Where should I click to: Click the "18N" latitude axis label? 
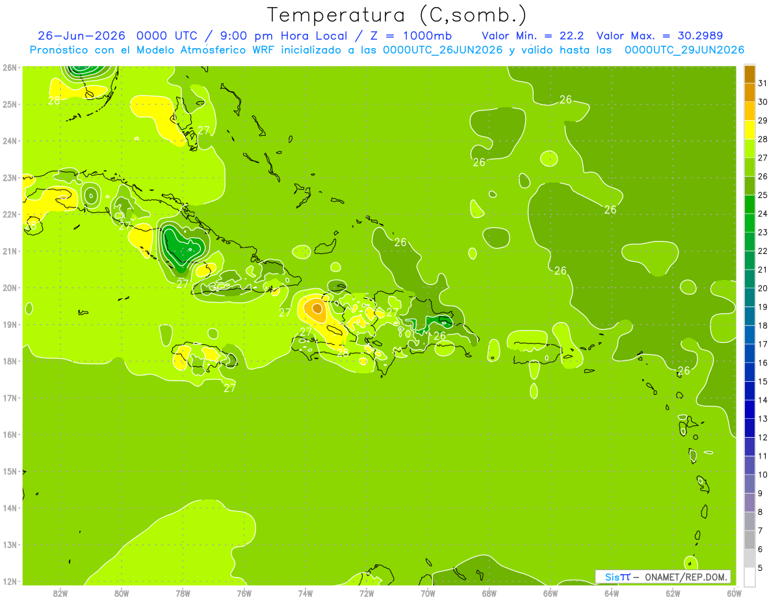9,361
